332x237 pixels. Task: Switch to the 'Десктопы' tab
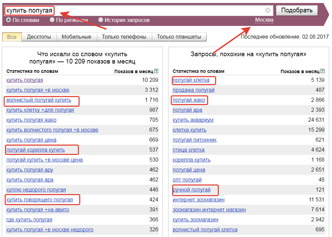click(x=39, y=37)
